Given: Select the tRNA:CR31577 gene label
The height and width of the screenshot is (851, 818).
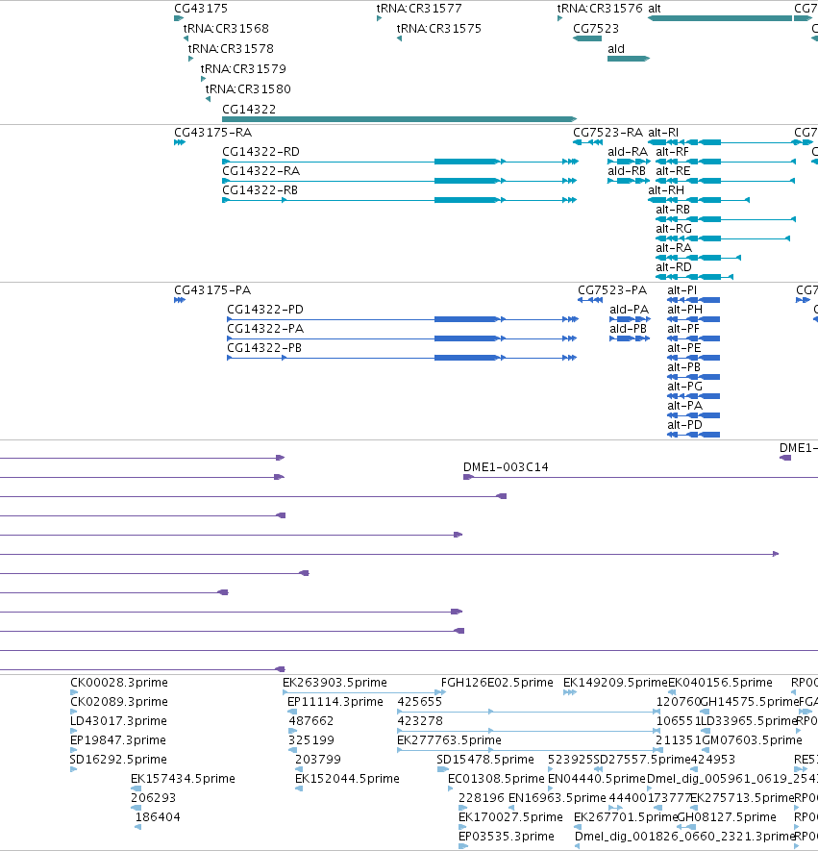Looking at the screenshot, I should [x=419, y=9].
